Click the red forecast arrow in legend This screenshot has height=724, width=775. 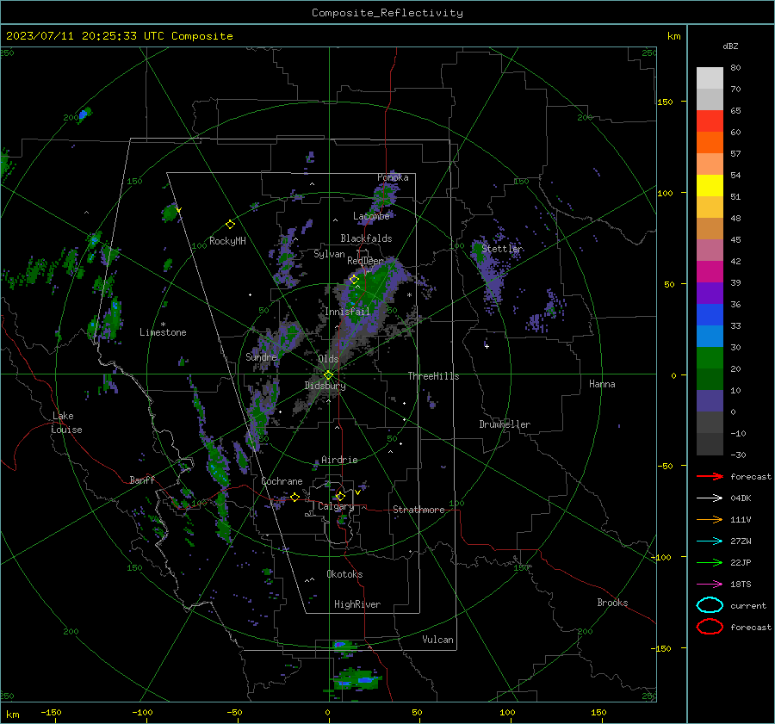click(x=710, y=476)
